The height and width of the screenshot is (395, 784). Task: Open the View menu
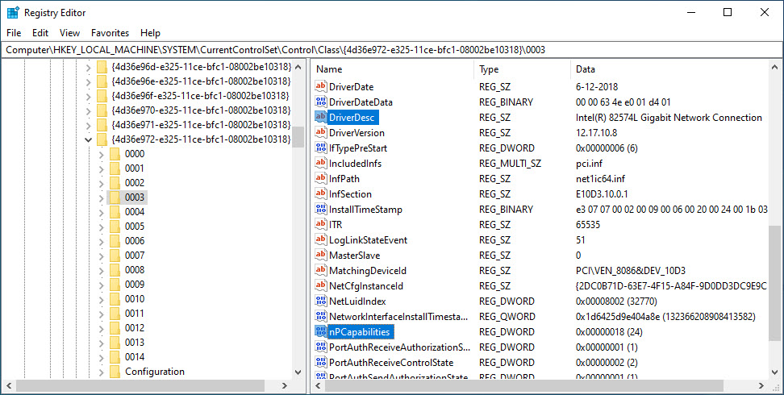click(x=69, y=33)
